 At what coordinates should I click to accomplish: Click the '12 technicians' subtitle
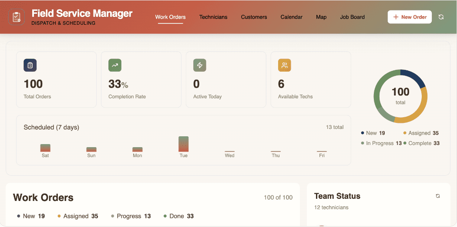coord(331,207)
